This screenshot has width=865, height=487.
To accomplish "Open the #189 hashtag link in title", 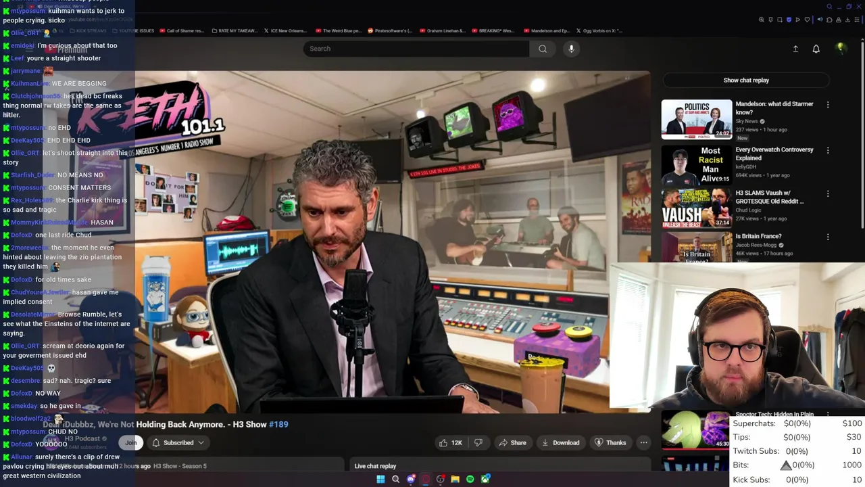I will pyautogui.click(x=278, y=424).
